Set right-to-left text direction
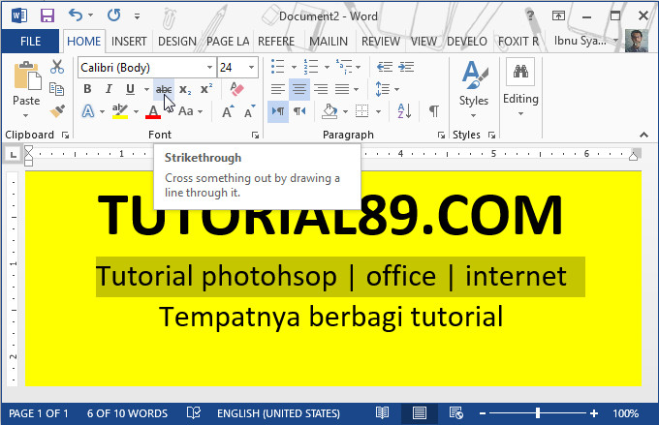Viewport: 659px width, 425px height. point(299,111)
